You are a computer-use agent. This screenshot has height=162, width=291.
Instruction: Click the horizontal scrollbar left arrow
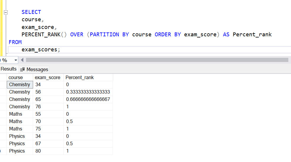(x=22, y=60)
